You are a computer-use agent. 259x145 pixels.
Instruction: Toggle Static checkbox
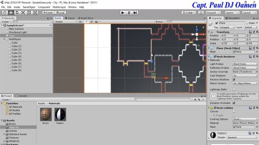coord(247,23)
